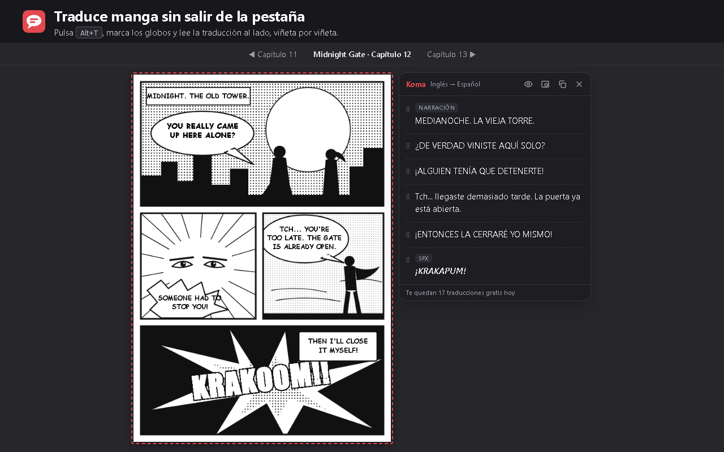Click the Alt+T keyboard shortcut badge
Screen dimensions: 724x452
pos(89,33)
